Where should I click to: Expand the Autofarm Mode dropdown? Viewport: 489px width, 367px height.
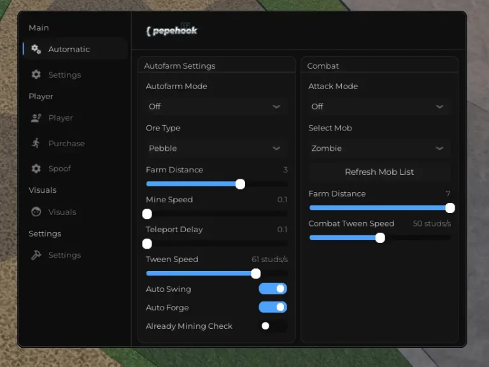[215, 106]
